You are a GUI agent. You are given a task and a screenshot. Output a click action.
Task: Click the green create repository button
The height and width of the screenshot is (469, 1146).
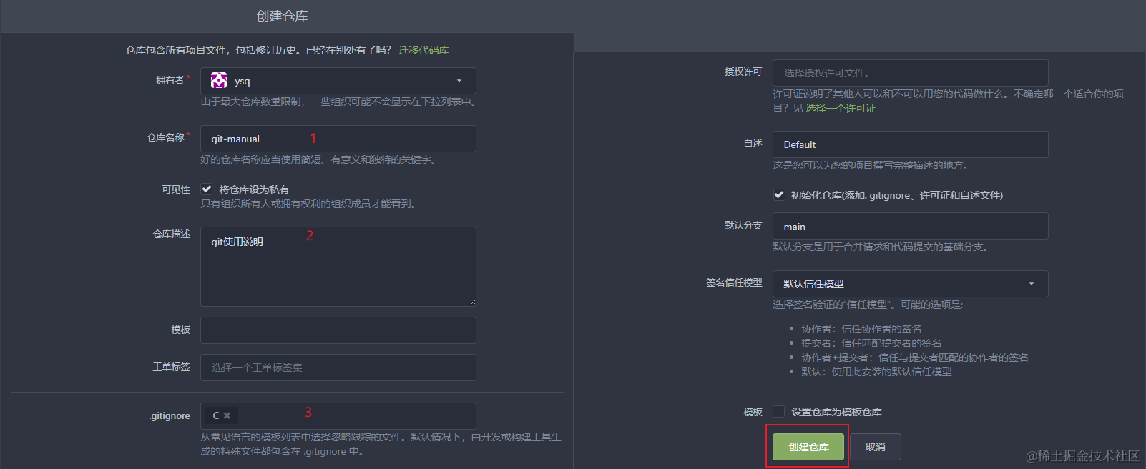[x=808, y=447]
